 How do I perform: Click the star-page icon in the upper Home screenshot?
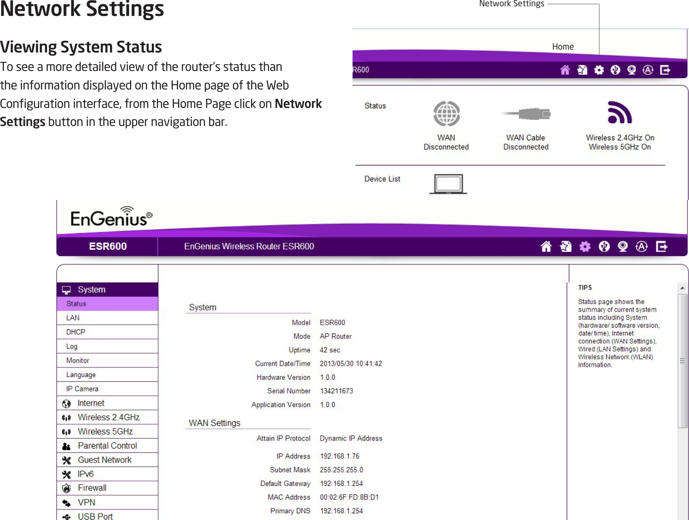(x=582, y=70)
